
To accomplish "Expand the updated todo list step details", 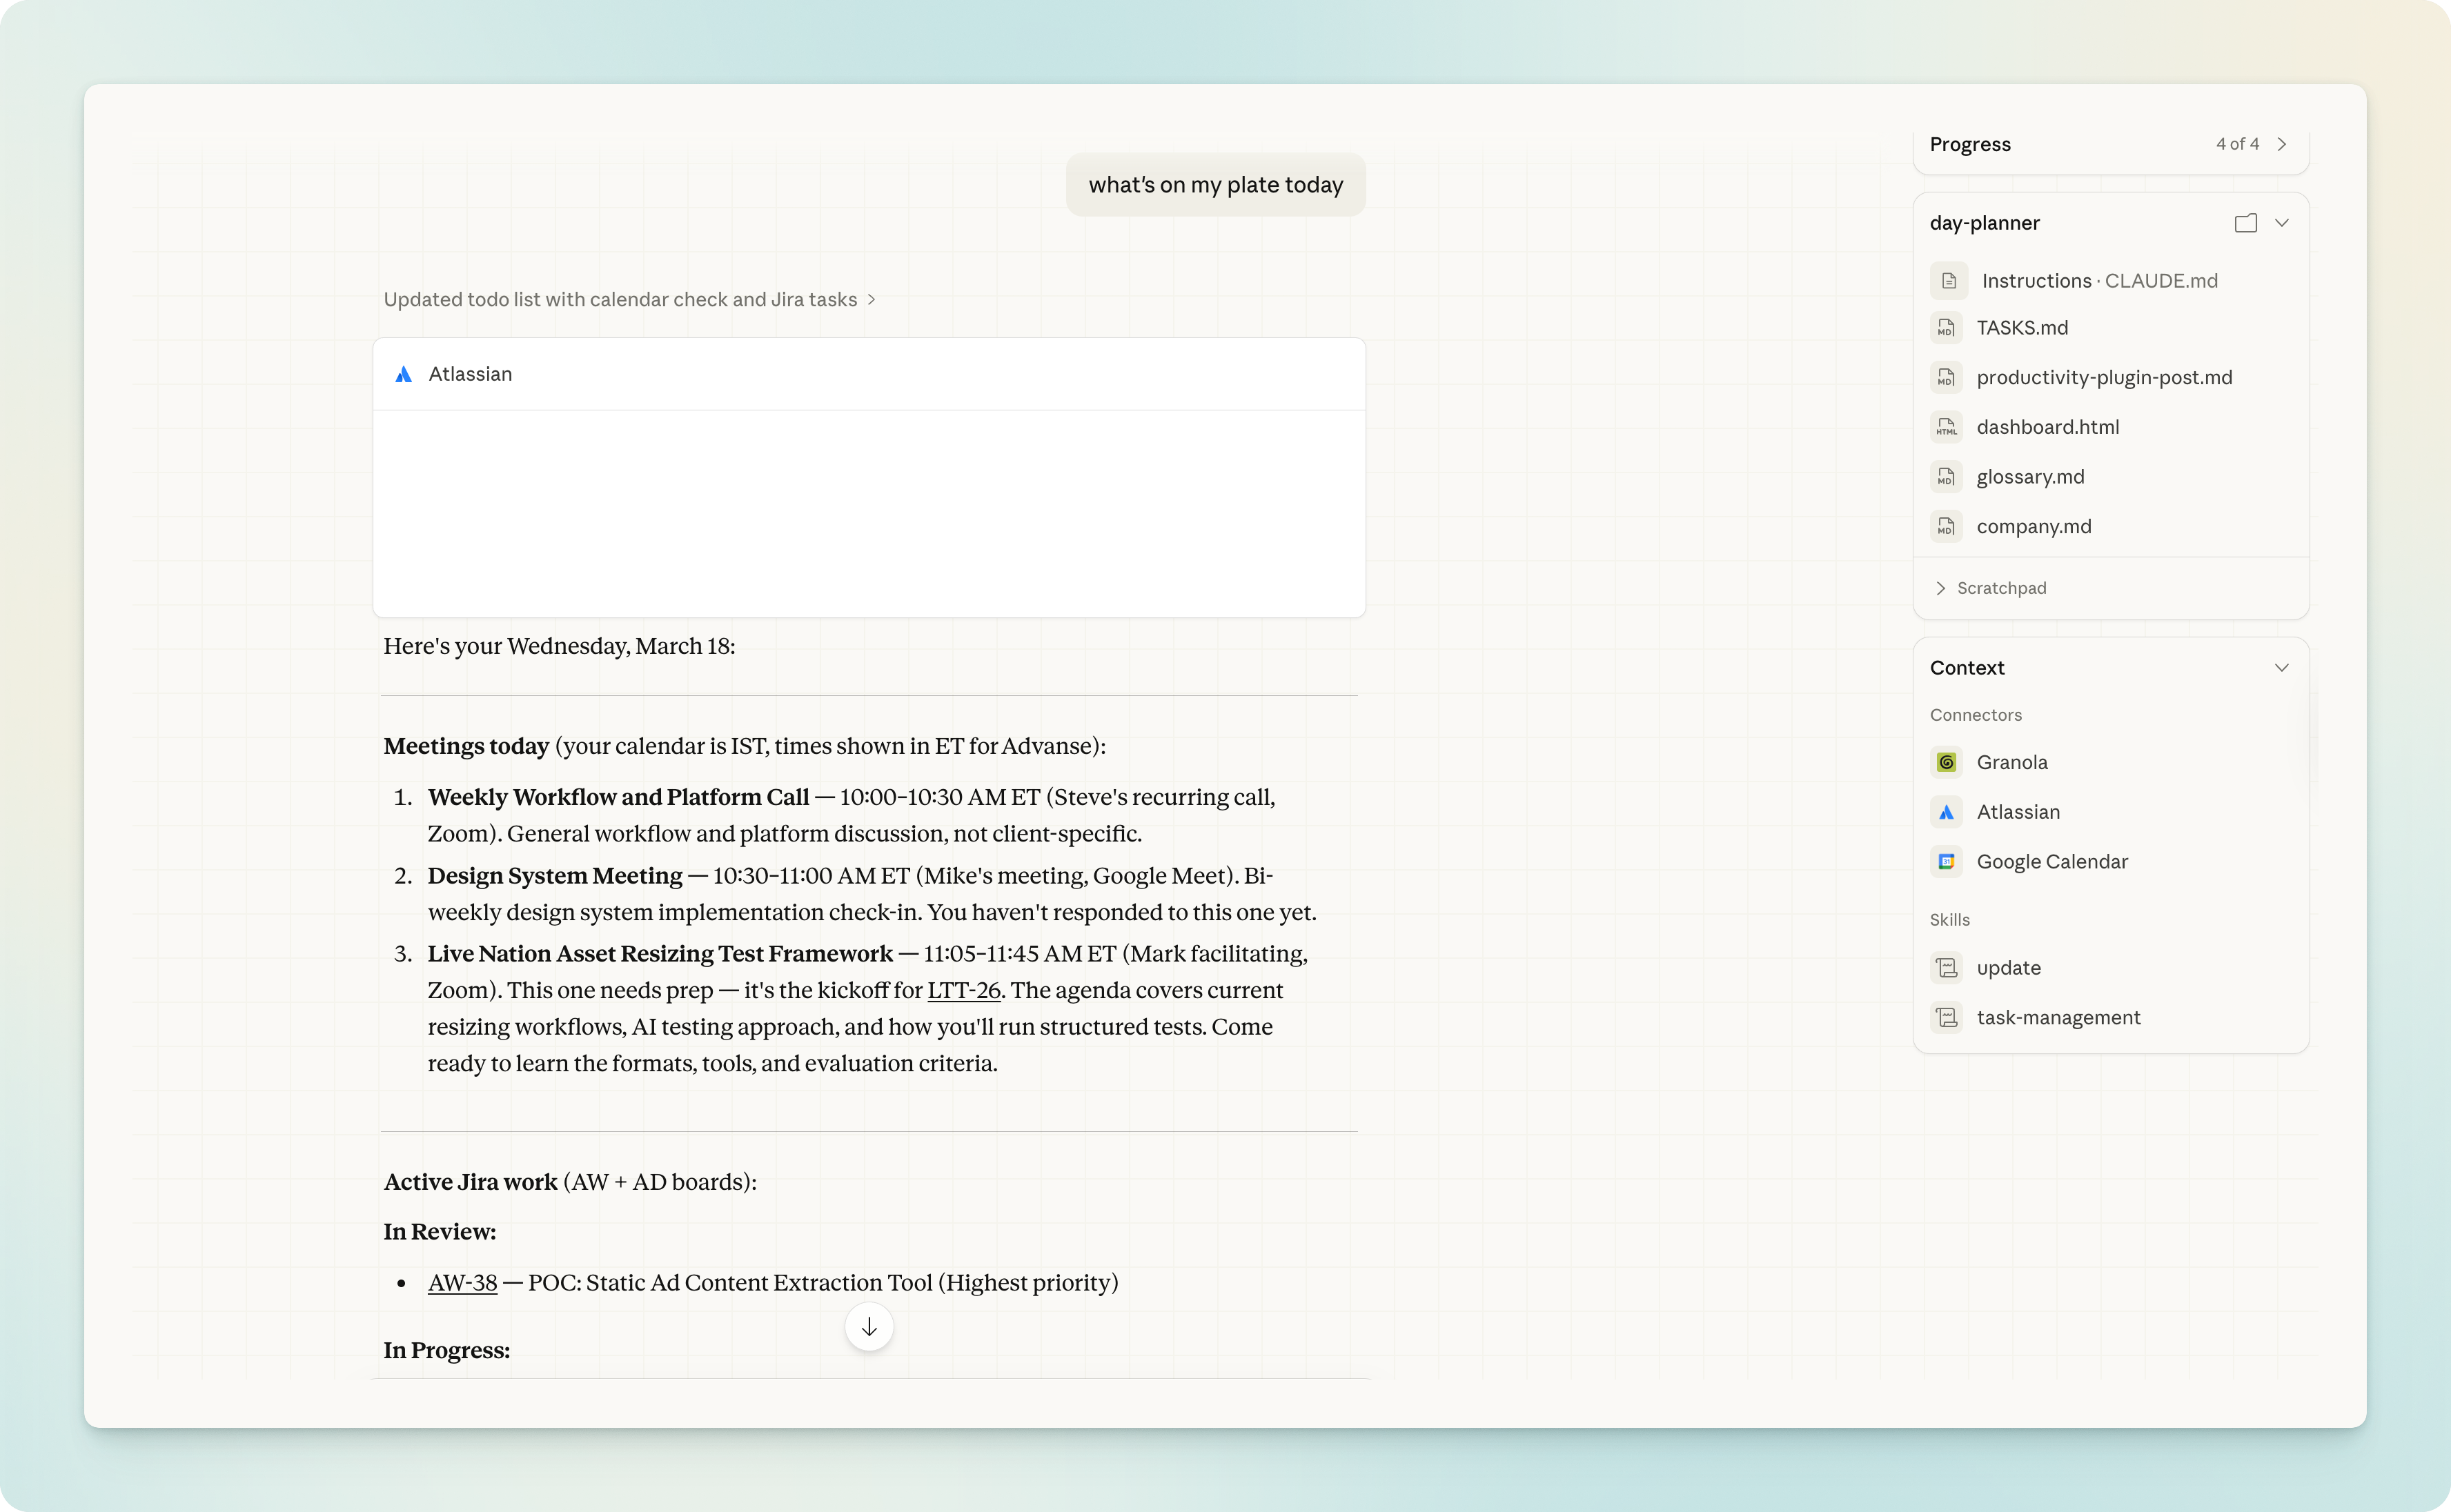I will click(x=870, y=299).
